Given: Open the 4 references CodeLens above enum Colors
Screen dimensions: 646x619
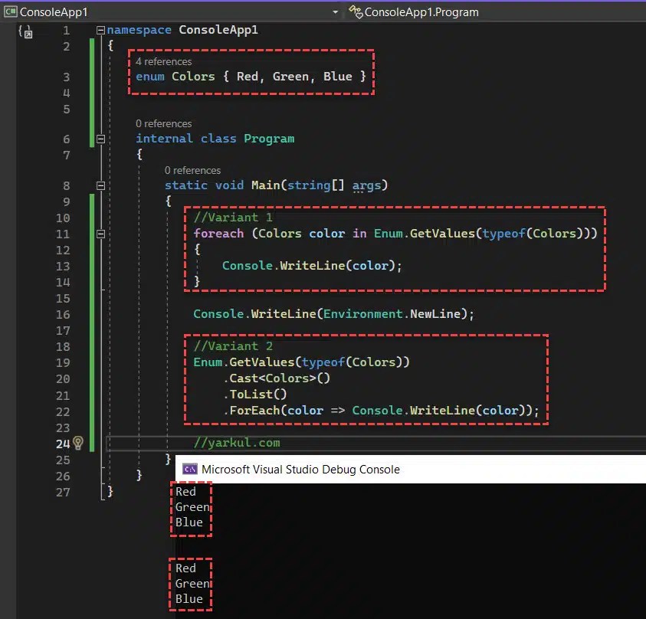Looking at the screenshot, I should [162, 61].
